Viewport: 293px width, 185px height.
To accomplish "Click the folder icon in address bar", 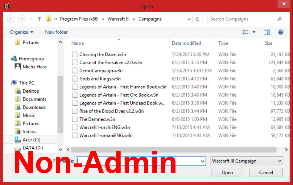I will [49, 19].
